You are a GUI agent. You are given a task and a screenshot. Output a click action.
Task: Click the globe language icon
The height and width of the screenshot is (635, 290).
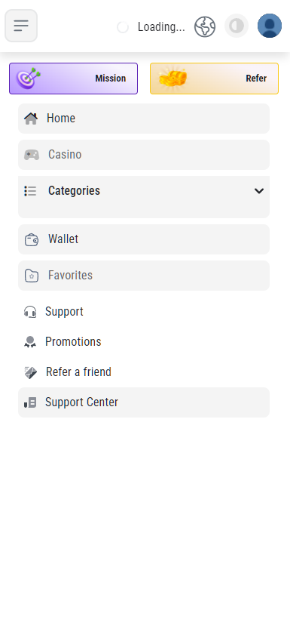(x=205, y=26)
